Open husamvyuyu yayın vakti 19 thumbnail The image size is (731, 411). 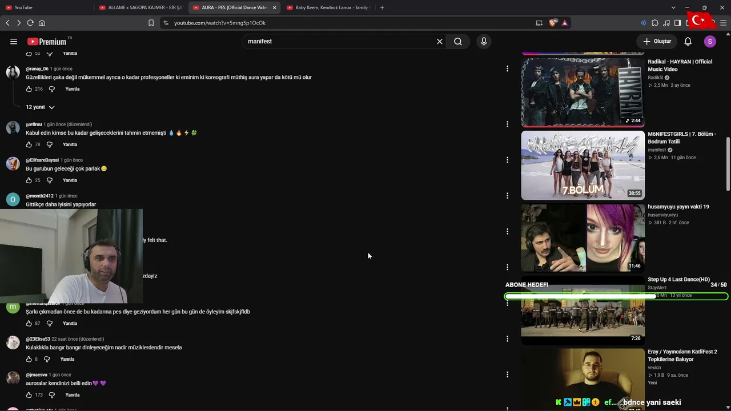coord(583,238)
